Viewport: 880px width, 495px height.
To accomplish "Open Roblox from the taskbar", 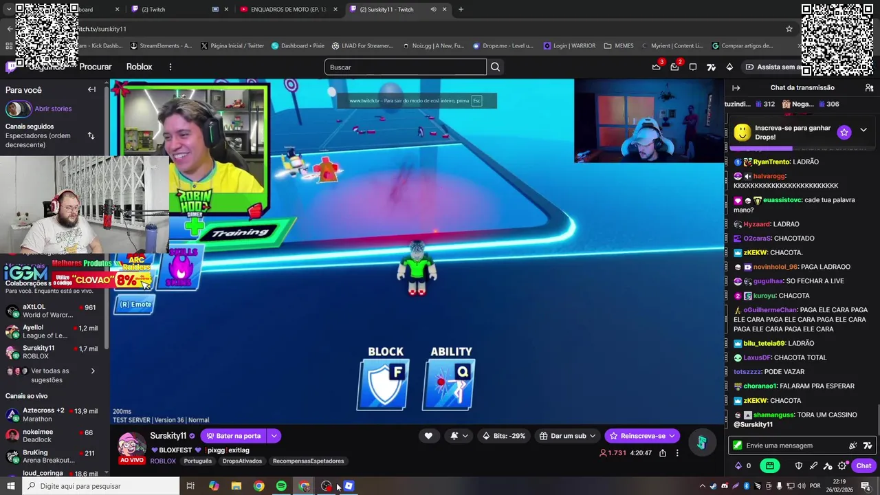I will (349, 486).
